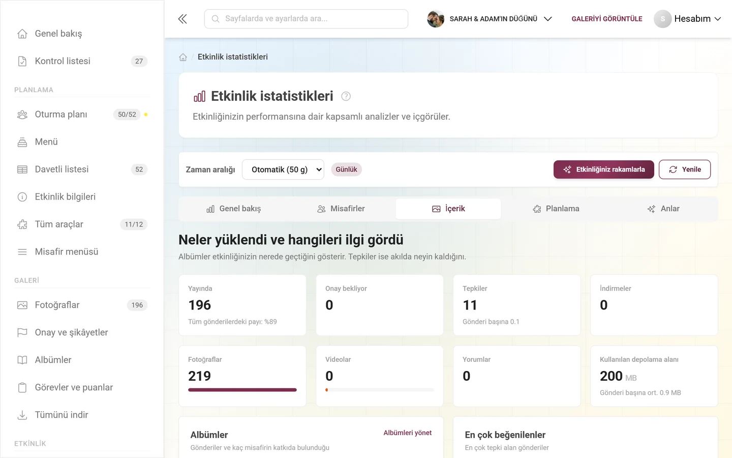Open the Hesabım account menu

[687, 19]
